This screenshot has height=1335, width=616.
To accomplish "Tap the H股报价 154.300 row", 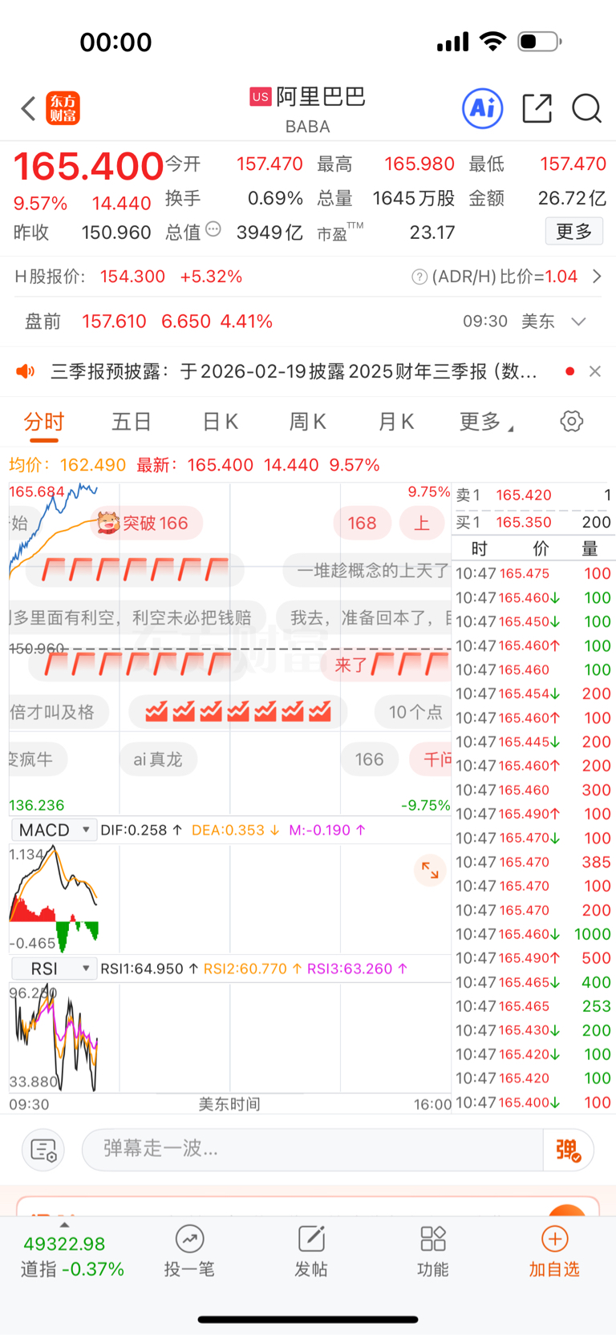I will click(x=308, y=277).
